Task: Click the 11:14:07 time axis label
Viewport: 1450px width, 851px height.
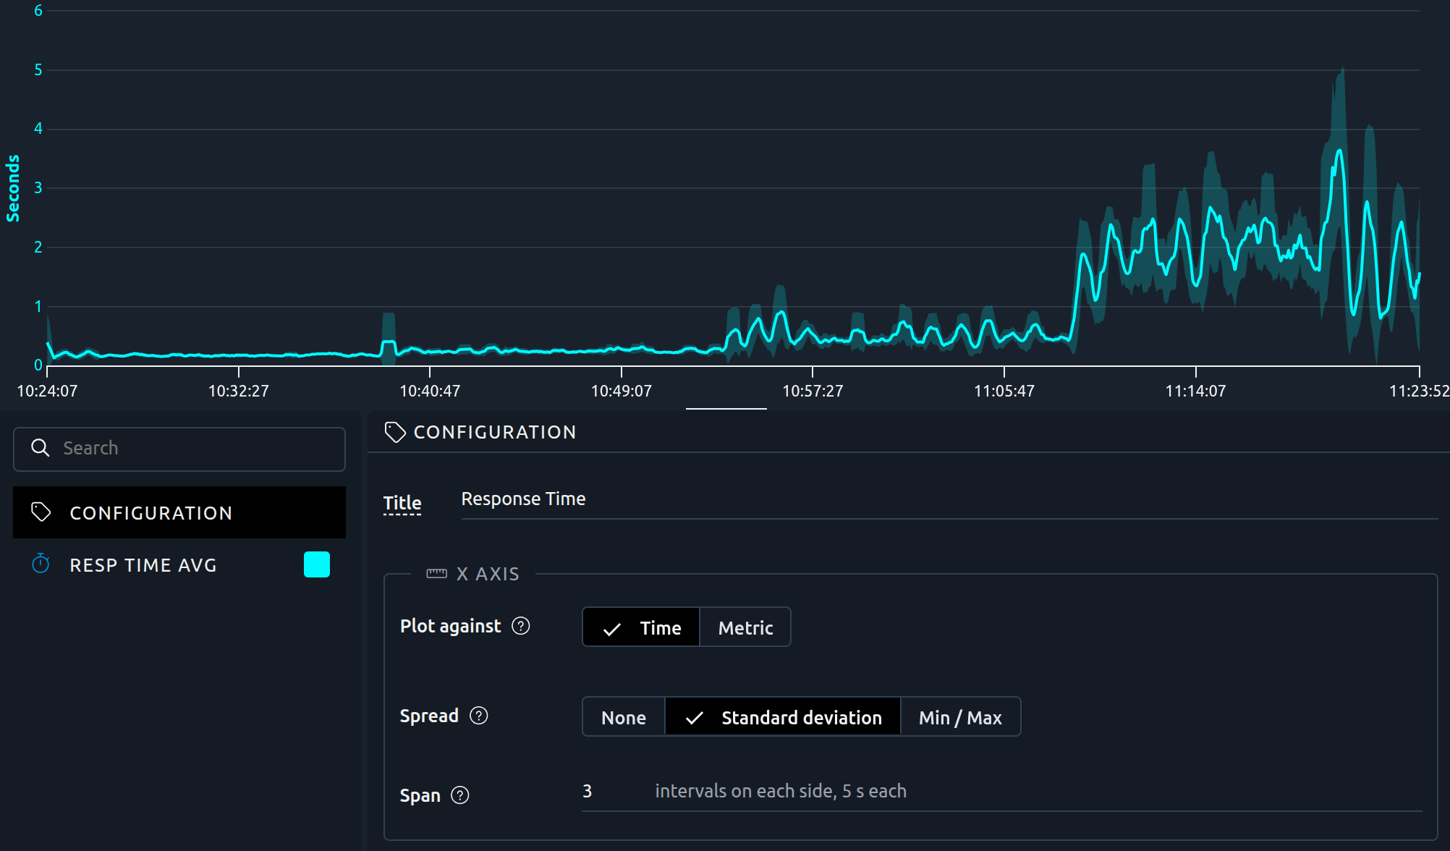Action: point(1195,391)
